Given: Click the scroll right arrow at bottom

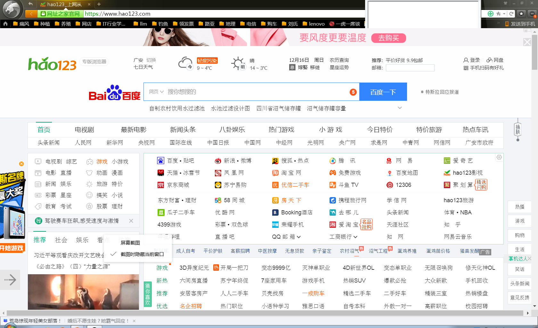Looking at the screenshot, I should (x=528, y=313).
